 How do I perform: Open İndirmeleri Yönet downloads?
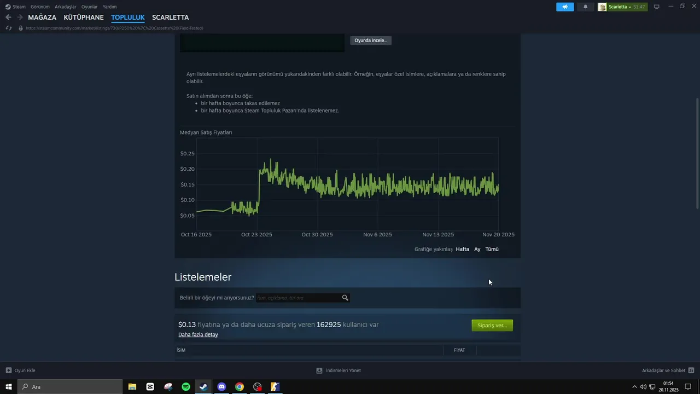[339, 370]
